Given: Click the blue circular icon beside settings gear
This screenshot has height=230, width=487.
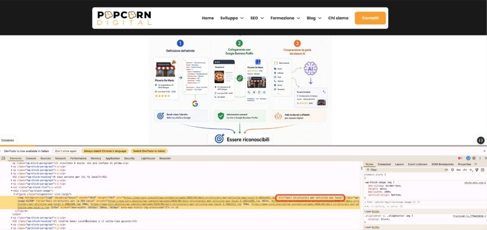Looking at the screenshot, I should pyautogui.click(x=468, y=158).
